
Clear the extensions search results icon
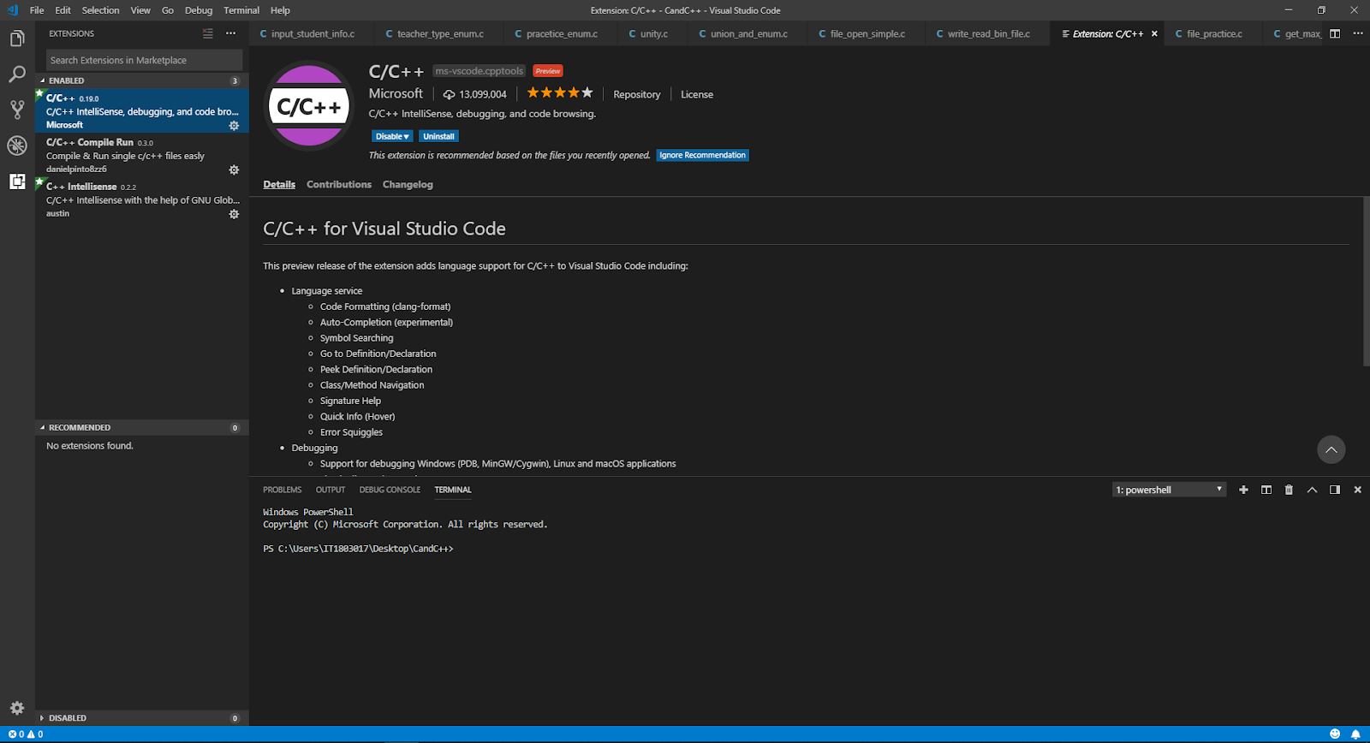207,33
